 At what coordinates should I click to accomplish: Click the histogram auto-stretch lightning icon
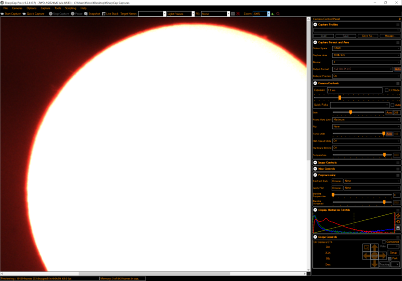[x=398, y=215]
